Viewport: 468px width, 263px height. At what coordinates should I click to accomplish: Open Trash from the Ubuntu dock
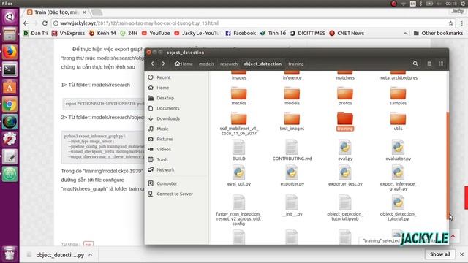(x=10, y=254)
